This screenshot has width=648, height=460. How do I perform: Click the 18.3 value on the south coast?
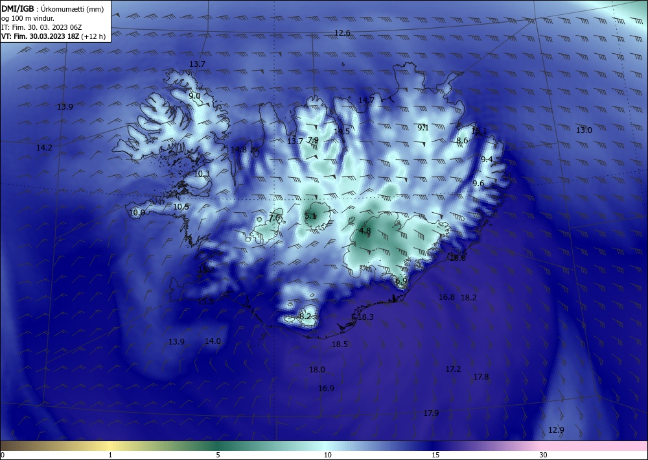(365, 317)
